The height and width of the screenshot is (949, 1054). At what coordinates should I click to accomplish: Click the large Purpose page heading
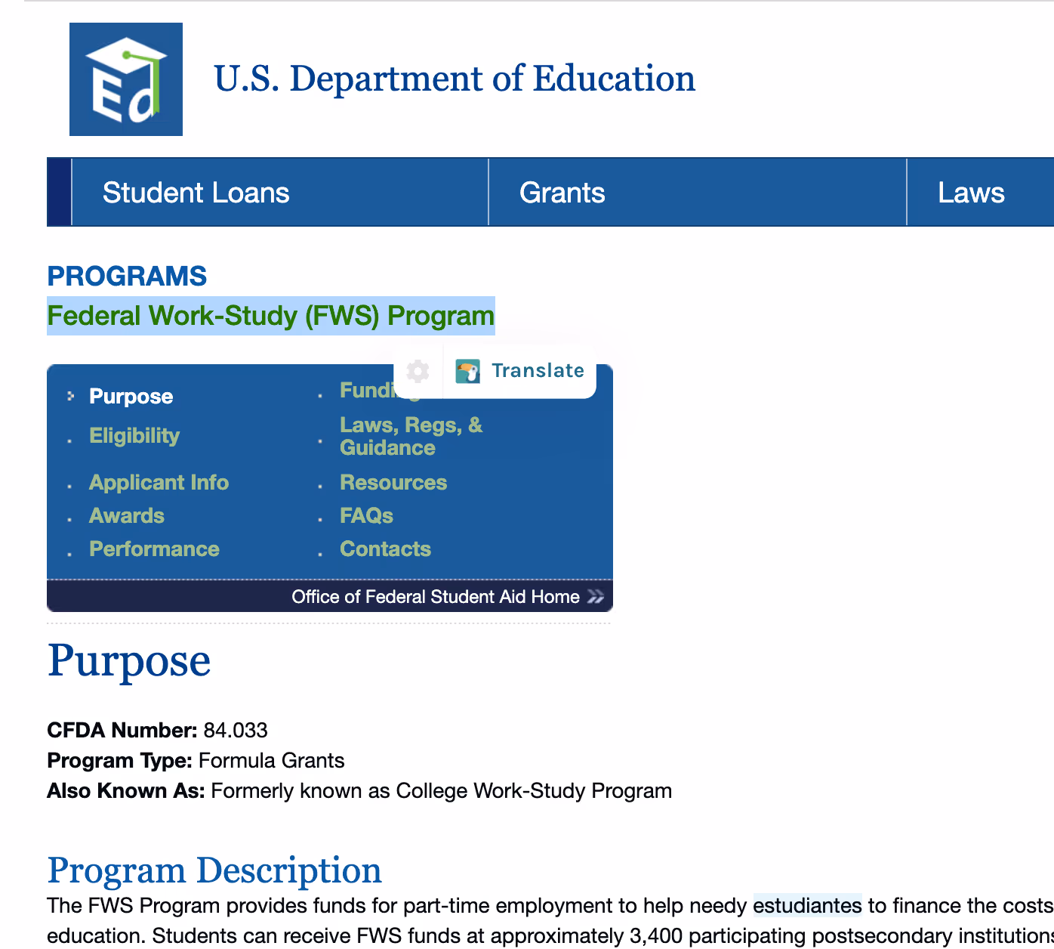click(x=128, y=662)
